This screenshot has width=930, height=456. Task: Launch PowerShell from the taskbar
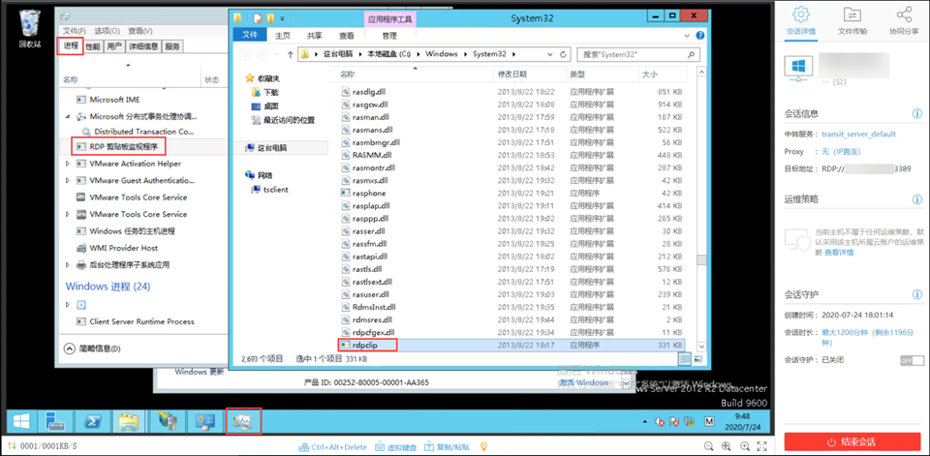point(92,421)
